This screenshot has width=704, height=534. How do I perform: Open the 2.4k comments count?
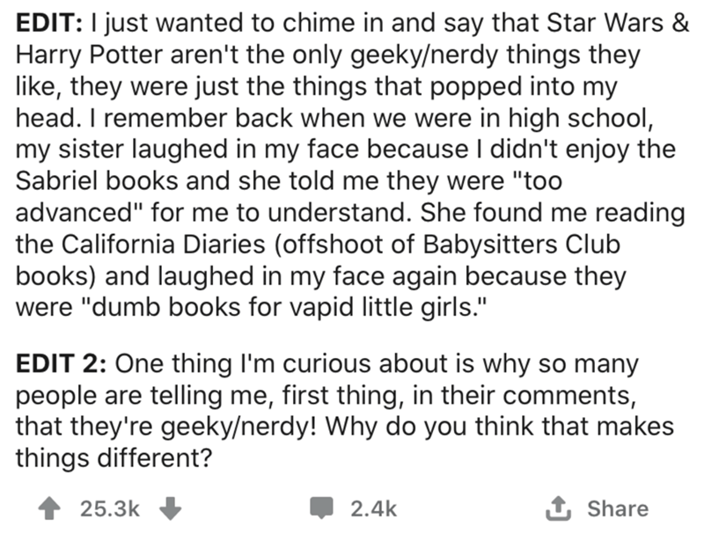tap(373, 509)
